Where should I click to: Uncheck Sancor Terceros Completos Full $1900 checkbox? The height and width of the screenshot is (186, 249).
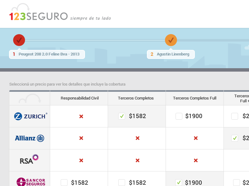point(179,183)
